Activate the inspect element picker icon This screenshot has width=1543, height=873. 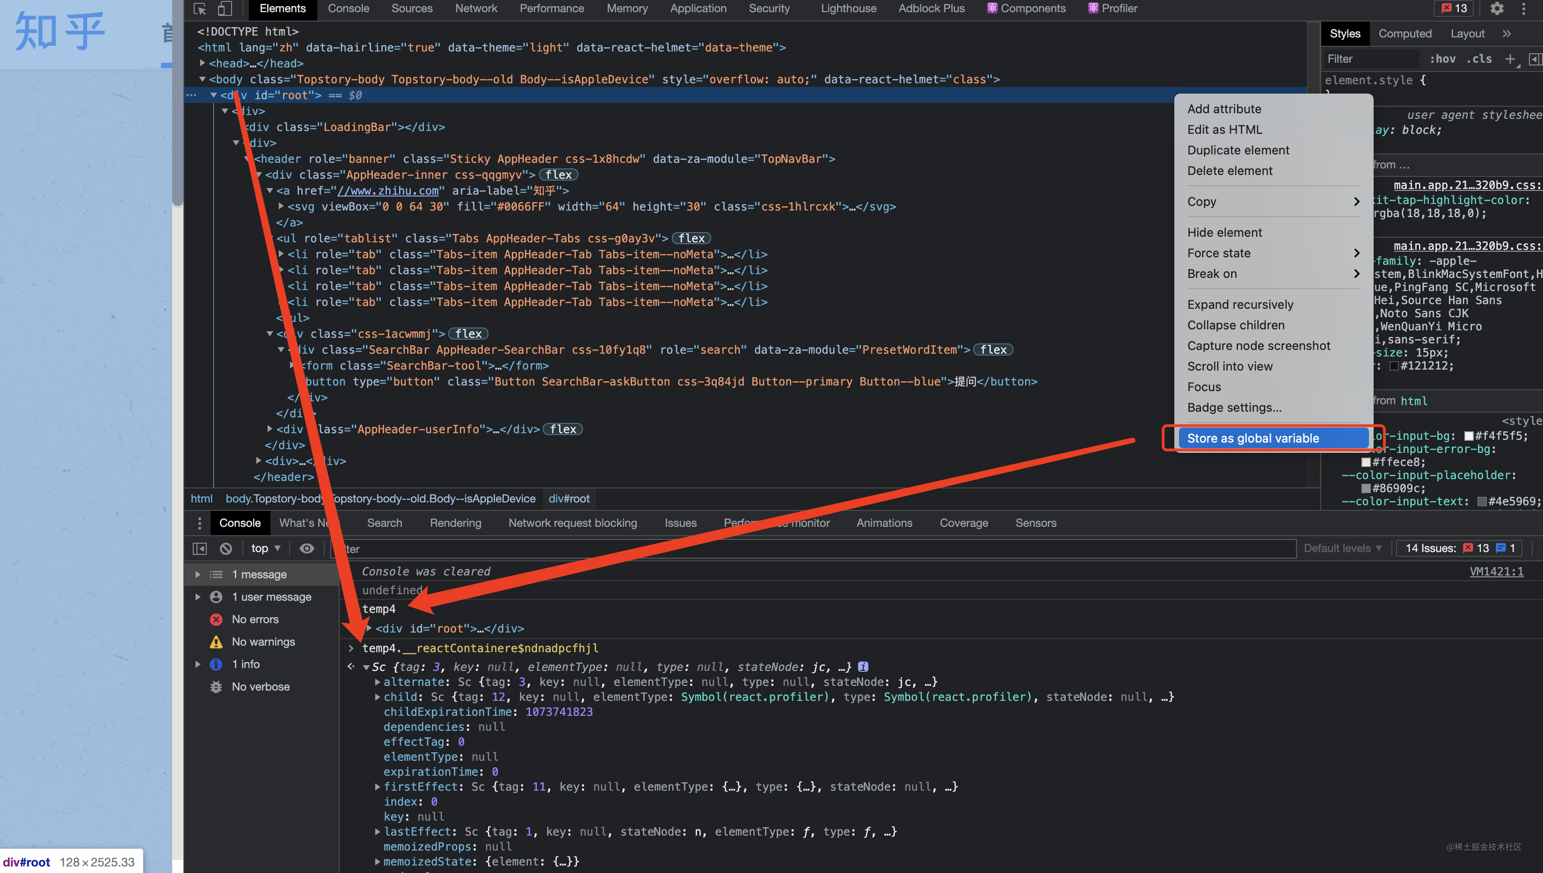click(x=200, y=8)
